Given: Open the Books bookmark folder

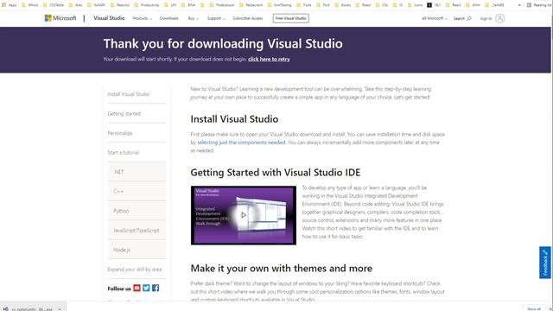Looking at the screenshot, I should click(342, 5).
